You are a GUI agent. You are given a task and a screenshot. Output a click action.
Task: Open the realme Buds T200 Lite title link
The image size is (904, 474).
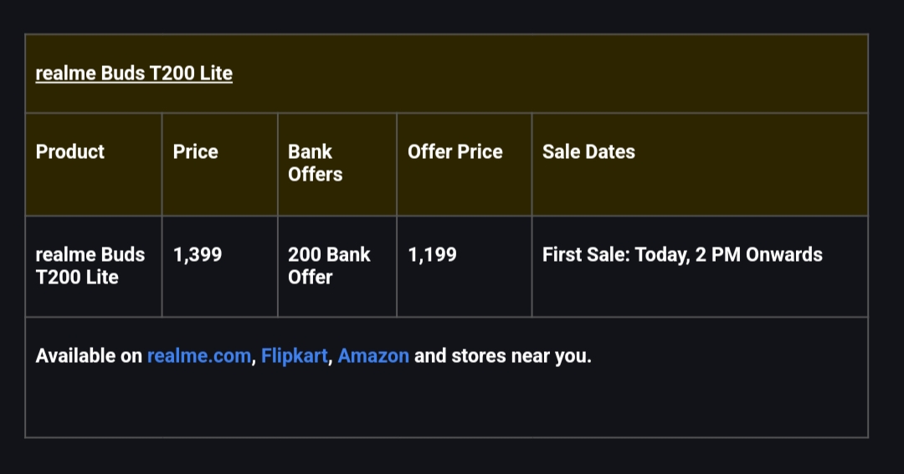[134, 74]
